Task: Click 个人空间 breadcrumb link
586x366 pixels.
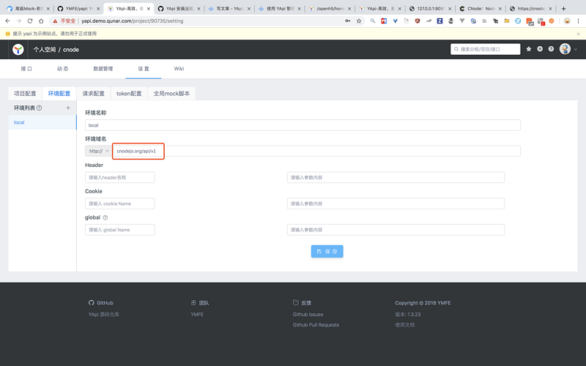Action: click(x=45, y=50)
